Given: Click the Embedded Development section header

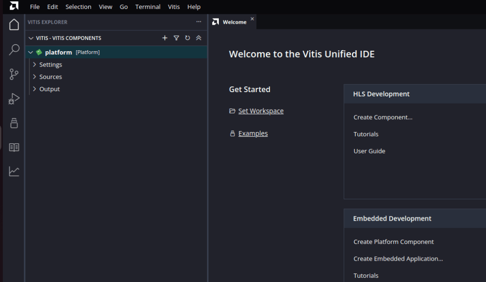Looking at the screenshot, I should [x=392, y=218].
